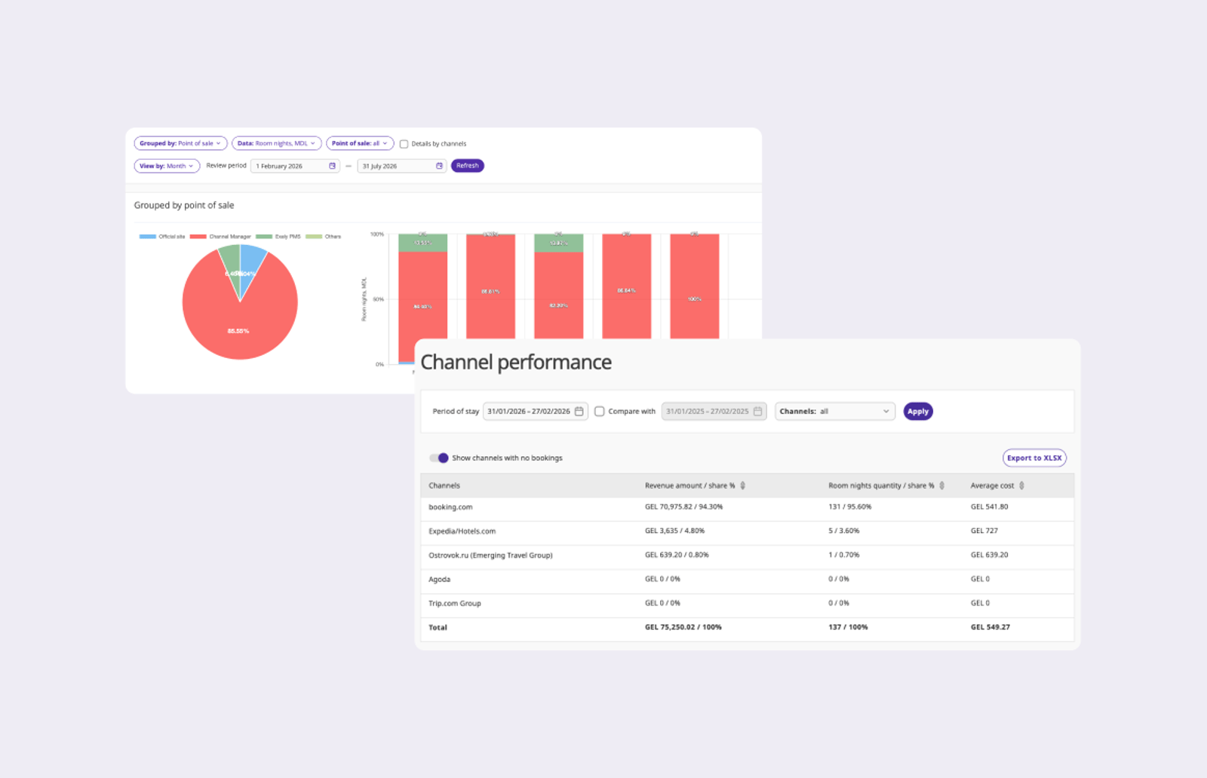Click the first month's green bar segment
The image size is (1207, 778).
422,243
